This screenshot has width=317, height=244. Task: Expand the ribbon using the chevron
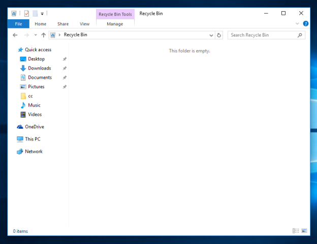pyautogui.click(x=298, y=24)
